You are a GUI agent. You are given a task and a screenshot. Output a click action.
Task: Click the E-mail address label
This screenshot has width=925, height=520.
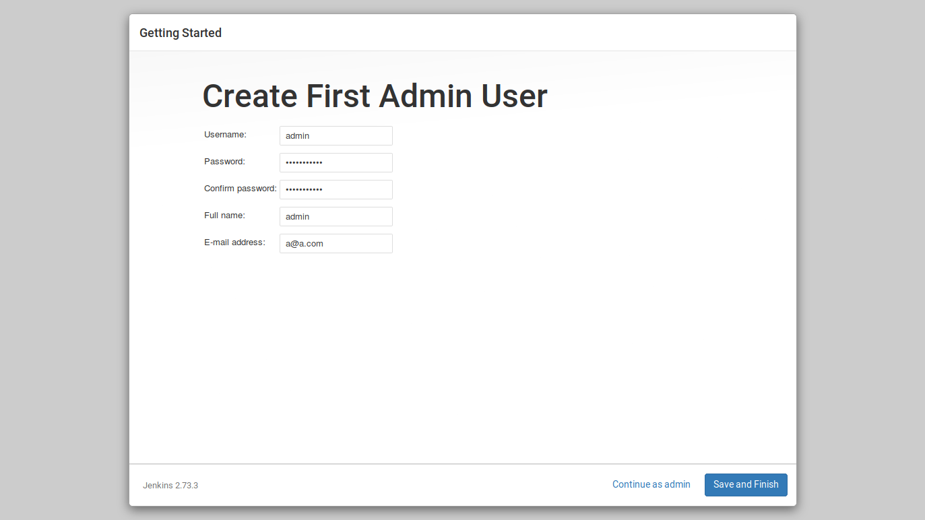234,242
